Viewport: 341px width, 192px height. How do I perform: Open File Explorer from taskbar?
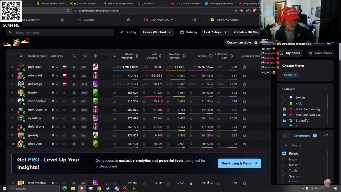pos(73,189)
